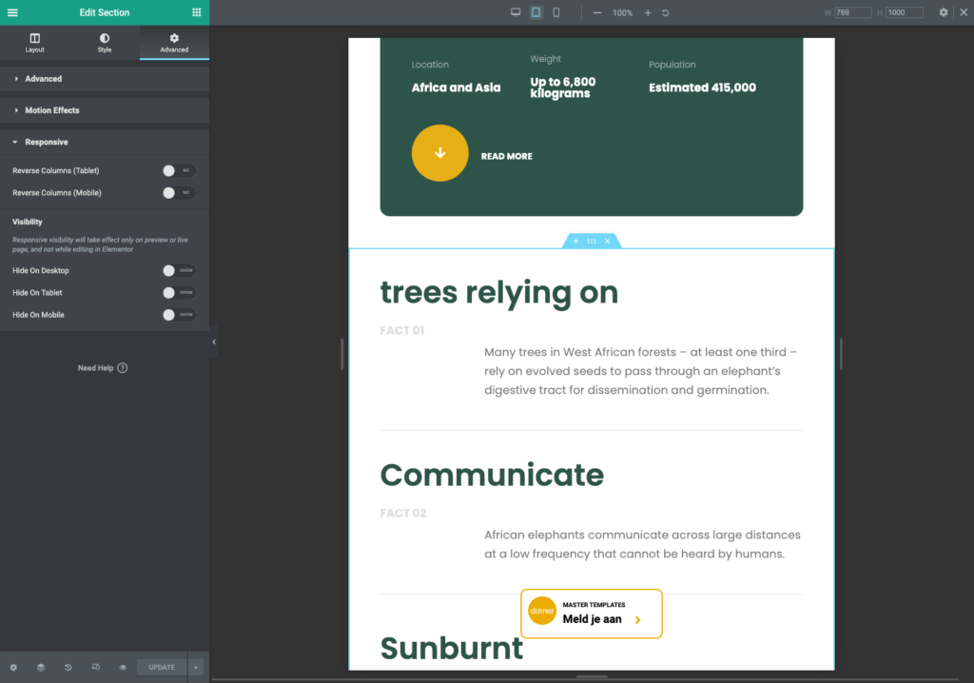Toggle Reverse Columns (Tablet) switch

(x=178, y=170)
